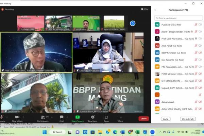The width and height of the screenshot is (204, 136).
Task: Toggle microphone icon for zoom1 bbppketindan host
Action: tap(196, 32)
